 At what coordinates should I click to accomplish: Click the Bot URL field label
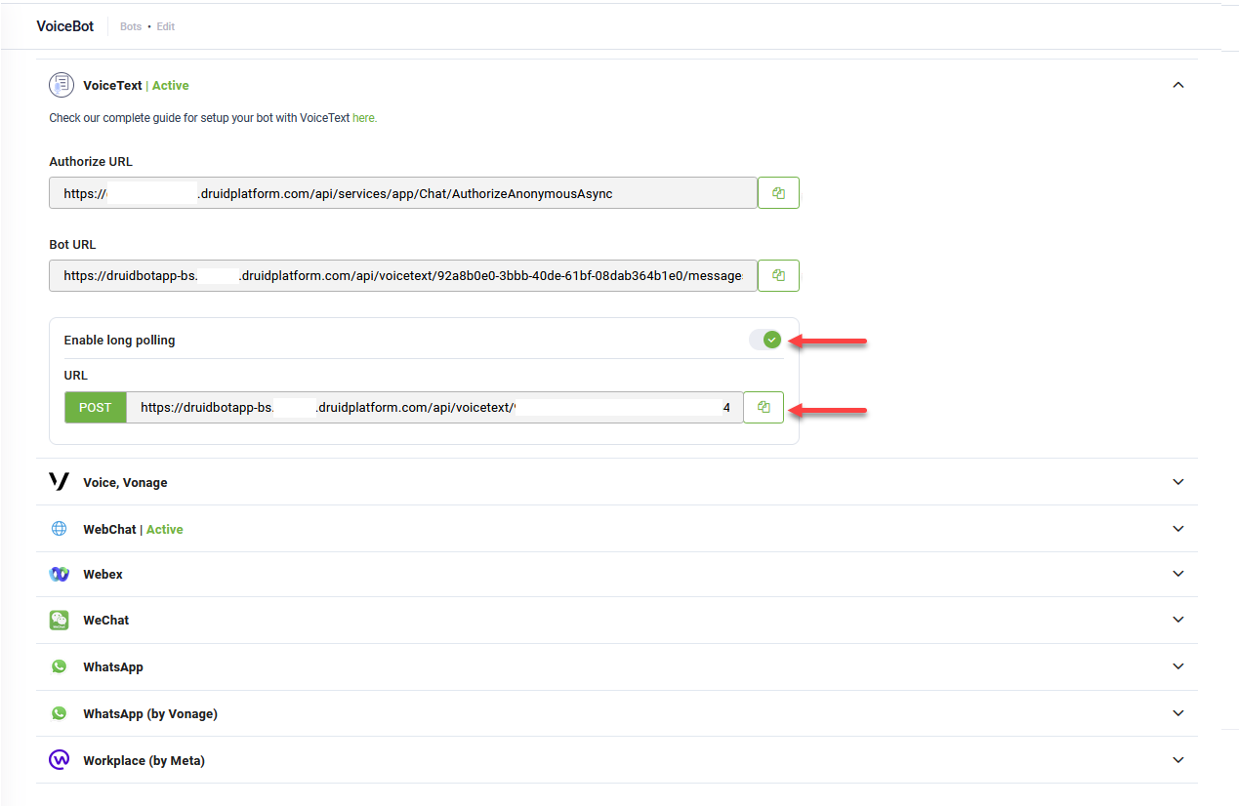point(73,245)
